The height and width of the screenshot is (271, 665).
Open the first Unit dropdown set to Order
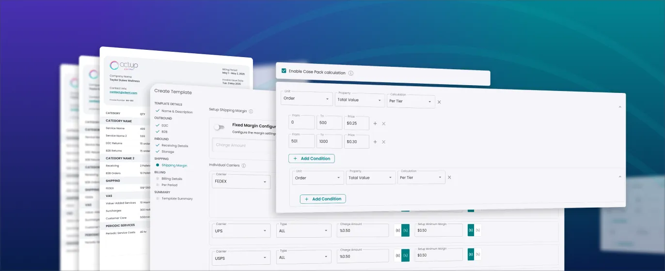click(306, 99)
